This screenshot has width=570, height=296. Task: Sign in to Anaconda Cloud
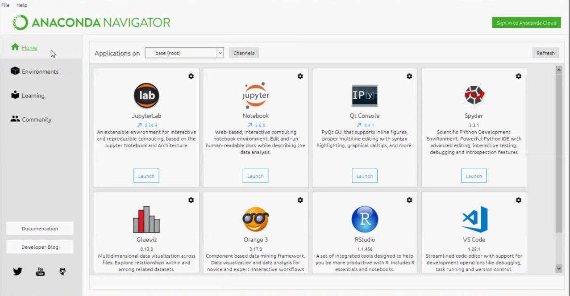point(527,23)
